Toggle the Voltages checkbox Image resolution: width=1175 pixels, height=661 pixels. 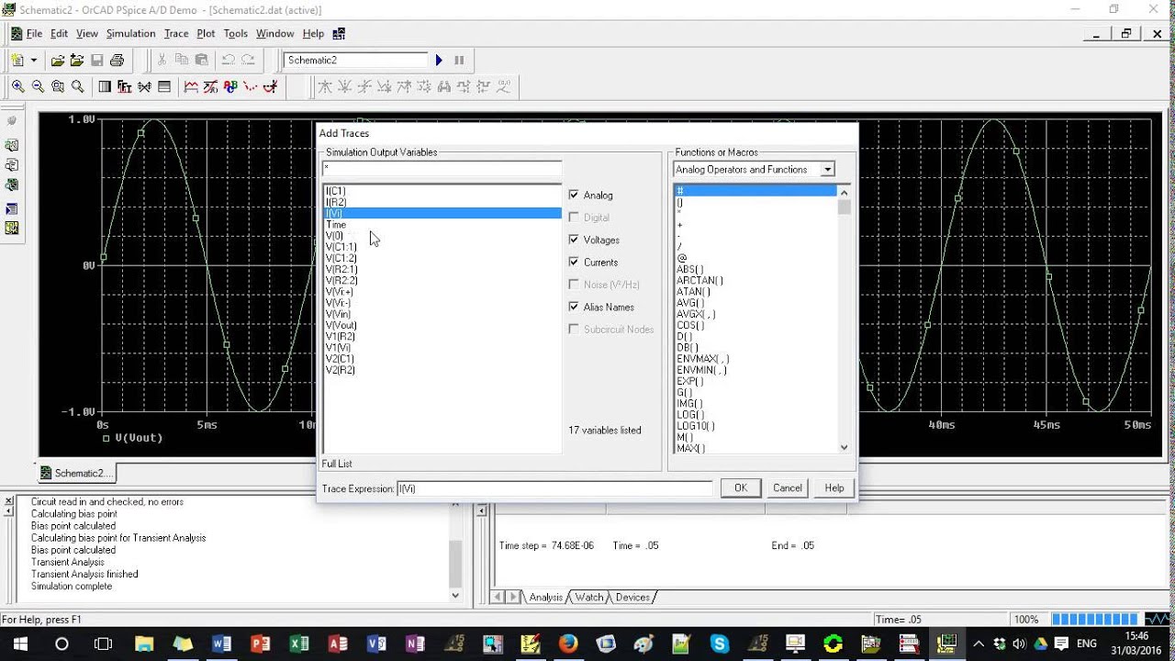tap(574, 240)
